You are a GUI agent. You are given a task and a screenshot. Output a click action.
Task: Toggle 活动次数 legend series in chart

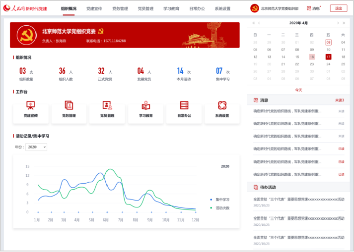219,208
